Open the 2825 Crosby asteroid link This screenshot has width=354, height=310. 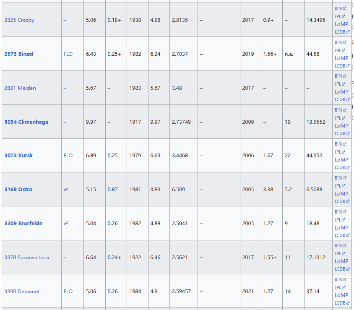point(19,20)
